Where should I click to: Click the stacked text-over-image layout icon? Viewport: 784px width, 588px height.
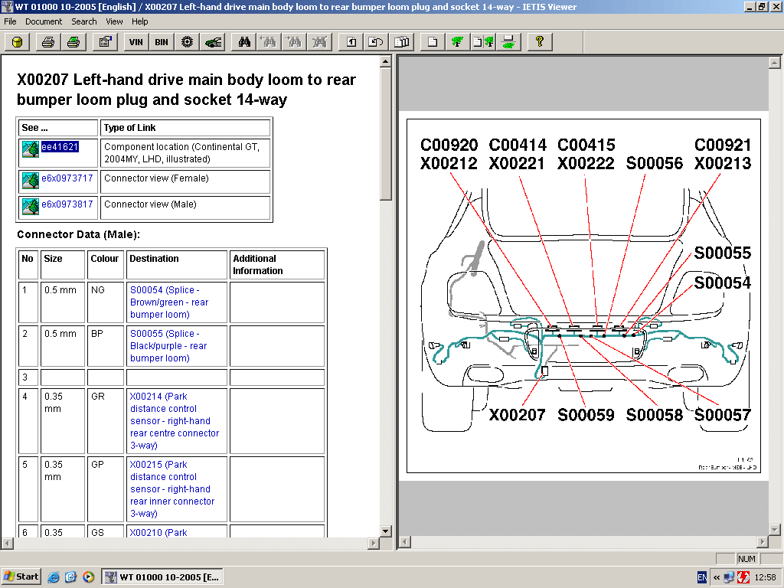tap(508, 42)
